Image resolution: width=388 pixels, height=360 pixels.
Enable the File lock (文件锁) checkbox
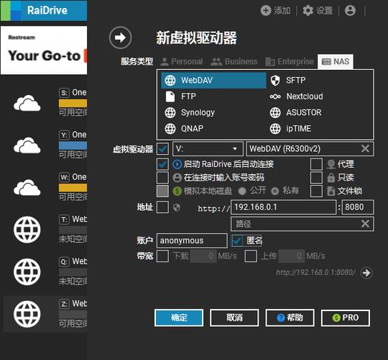pos(316,191)
